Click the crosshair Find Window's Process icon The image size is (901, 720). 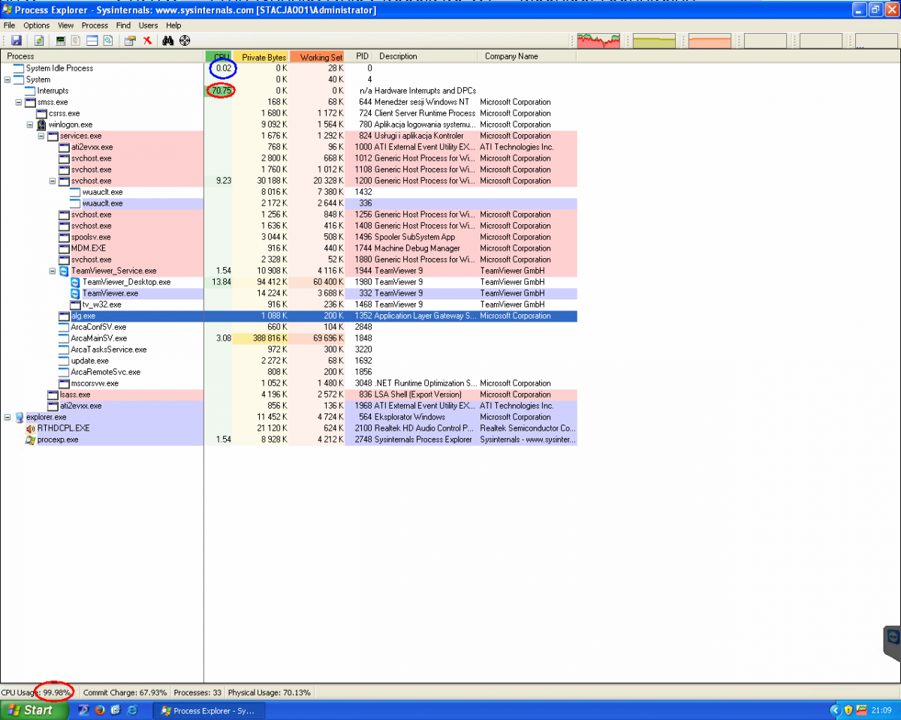(x=185, y=40)
